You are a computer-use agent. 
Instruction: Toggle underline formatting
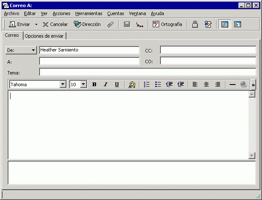[117, 85]
